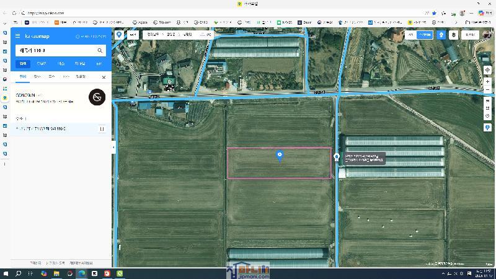Image resolution: width=496 pixels, height=279 pixels.
Task: Collapse the left search side panel
Action: (113, 147)
